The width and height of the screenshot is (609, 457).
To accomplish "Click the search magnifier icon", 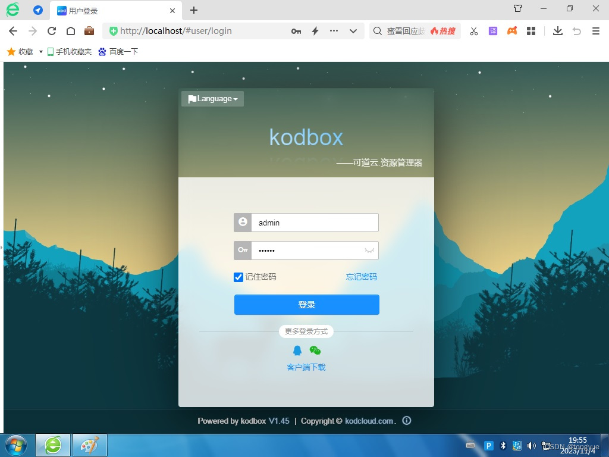I will [x=378, y=31].
